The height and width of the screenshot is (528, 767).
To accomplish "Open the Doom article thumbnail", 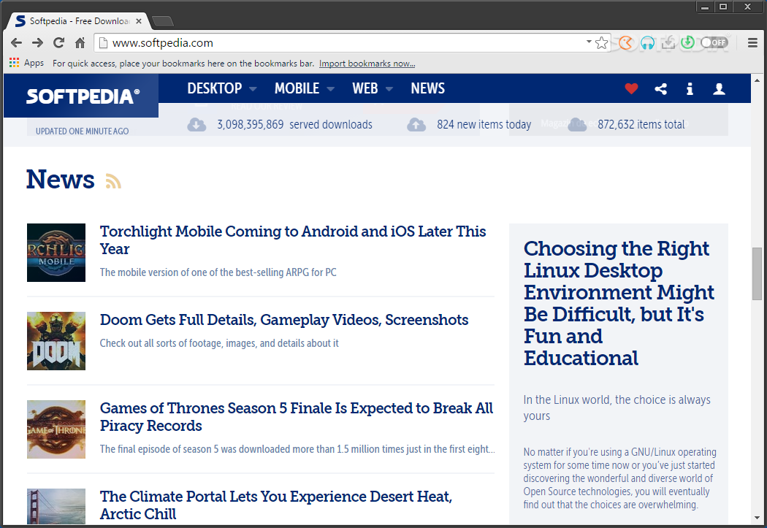I will coord(56,341).
